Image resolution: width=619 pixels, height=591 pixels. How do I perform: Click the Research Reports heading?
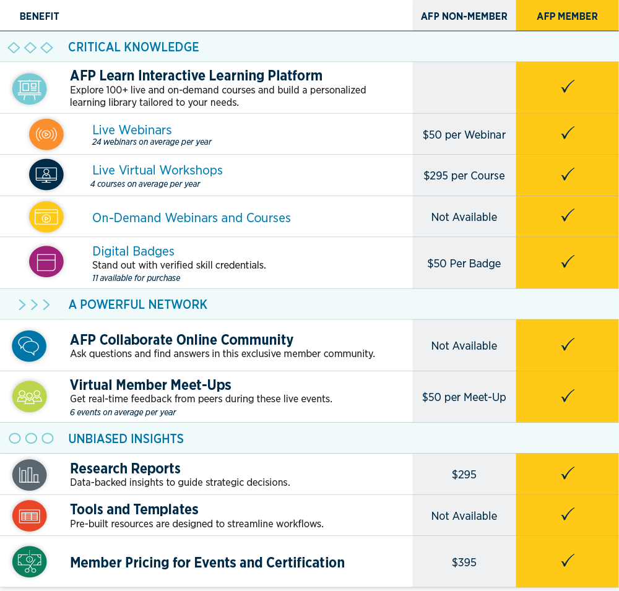pyautogui.click(x=125, y=468)
